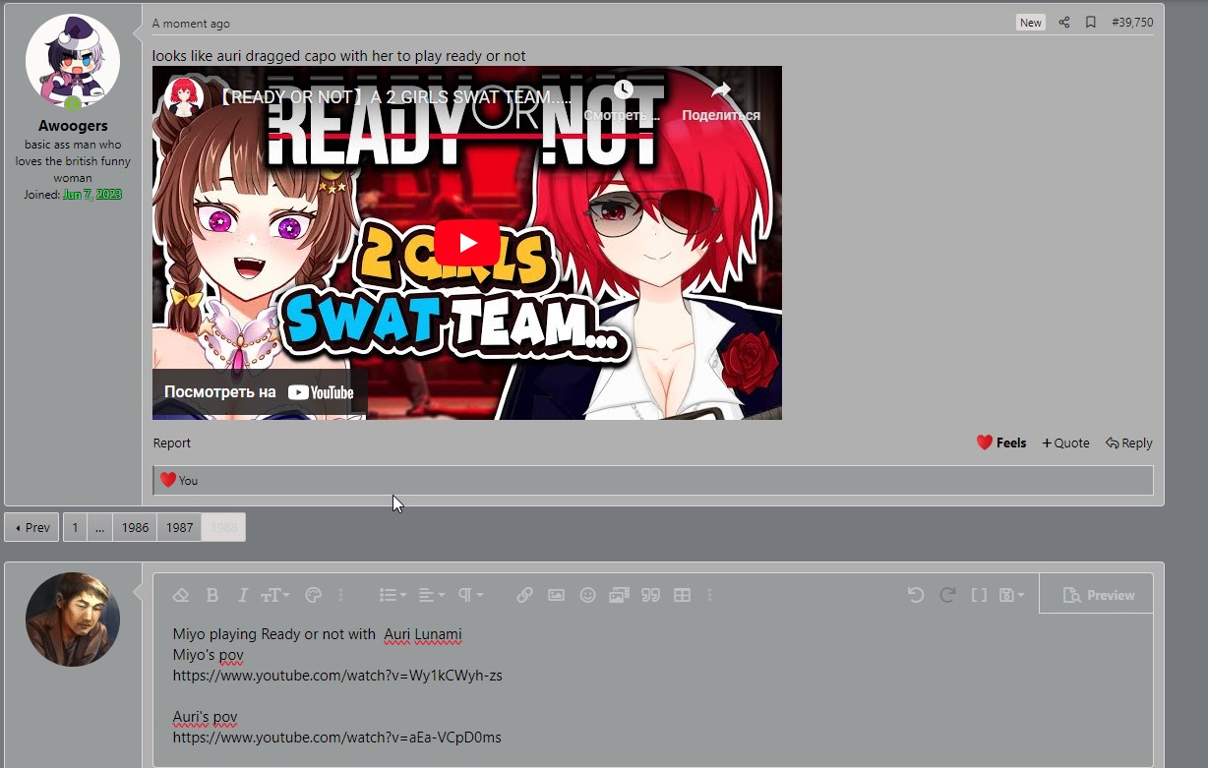Click the 'Jun 7, 2023' join date
The height and width of the screenshot is (768, 1208).
click(91, 195)
